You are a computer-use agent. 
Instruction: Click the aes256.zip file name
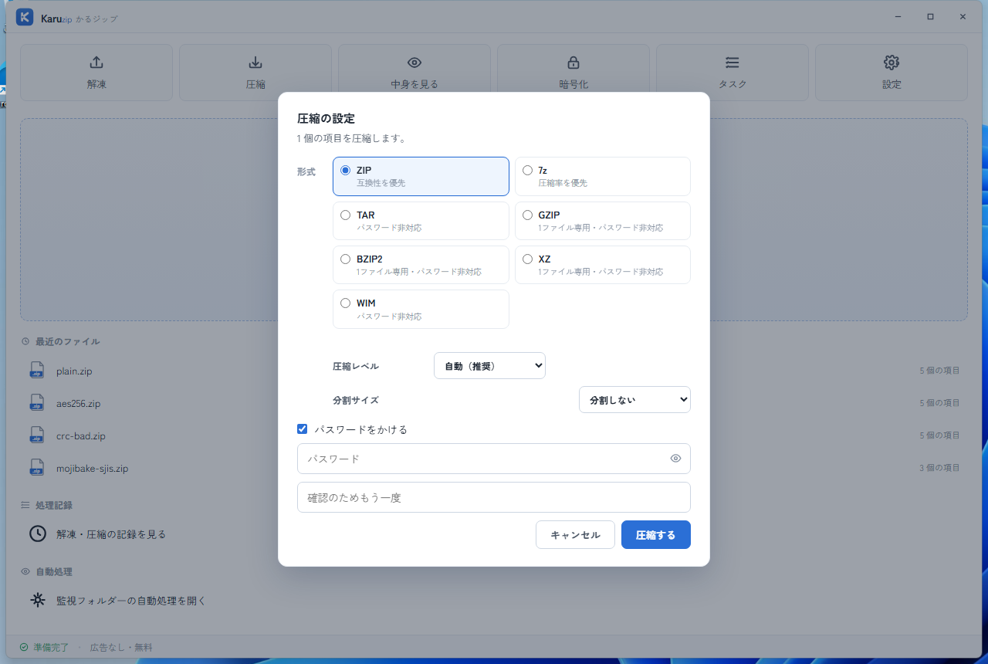tap(79, 404)
